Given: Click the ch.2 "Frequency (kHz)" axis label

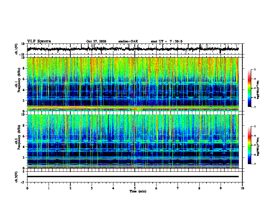Looking at the screenshot, I should coord(19,137).
